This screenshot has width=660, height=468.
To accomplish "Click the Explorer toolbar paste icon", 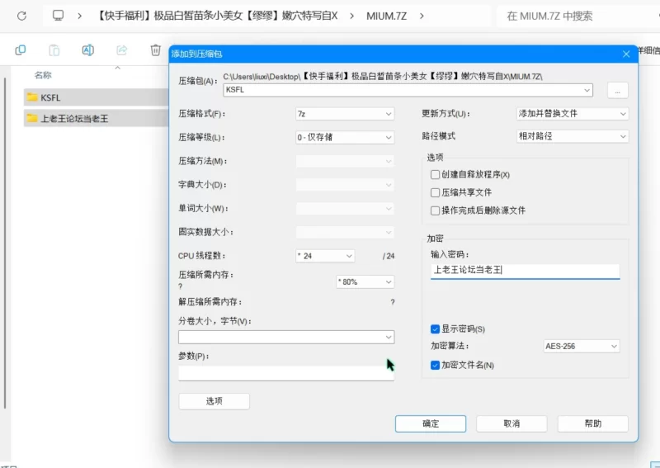I will [54, 50].
